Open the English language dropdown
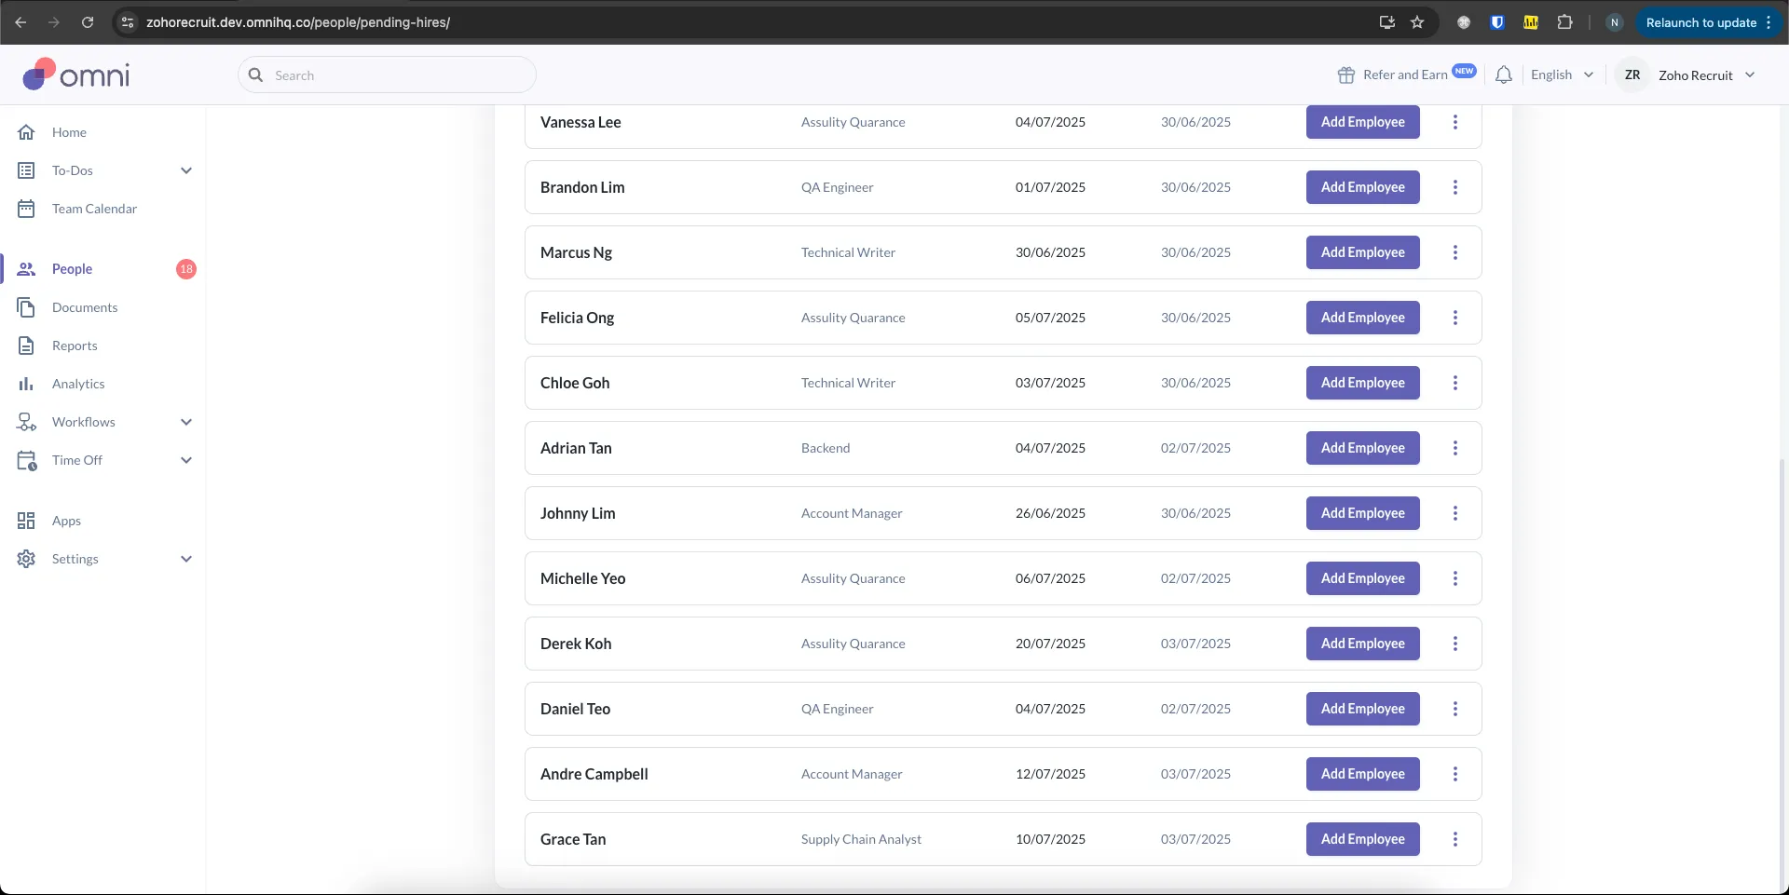Screen dimensions: 1789x895 (1562, 75)
